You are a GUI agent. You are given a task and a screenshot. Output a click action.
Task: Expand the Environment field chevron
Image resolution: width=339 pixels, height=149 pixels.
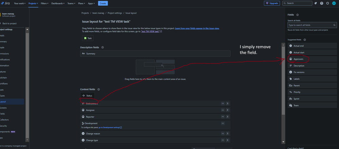coord(227,103)
